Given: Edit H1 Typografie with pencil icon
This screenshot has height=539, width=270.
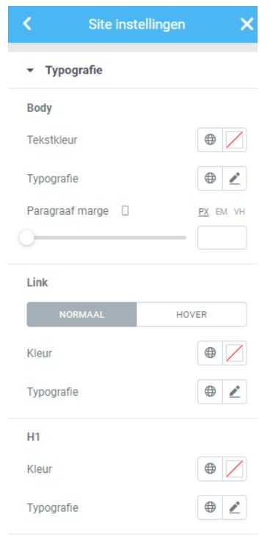Looking at the screenshot, I should (x=235, y=507).
